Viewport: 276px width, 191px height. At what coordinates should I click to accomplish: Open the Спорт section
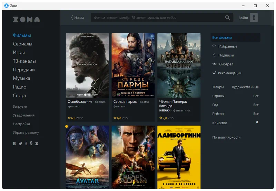pos(20,96)
